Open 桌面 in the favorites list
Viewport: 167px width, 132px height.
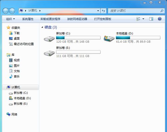point(17,38)
